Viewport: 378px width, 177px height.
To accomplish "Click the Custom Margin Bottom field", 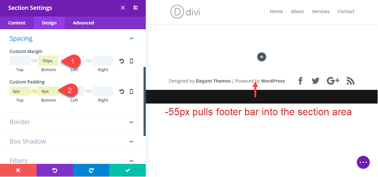I will click(x=49, y=61).
